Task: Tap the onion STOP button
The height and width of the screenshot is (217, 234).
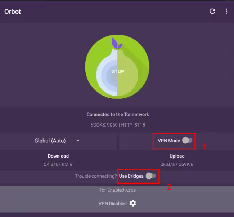Action: point(117,67)
